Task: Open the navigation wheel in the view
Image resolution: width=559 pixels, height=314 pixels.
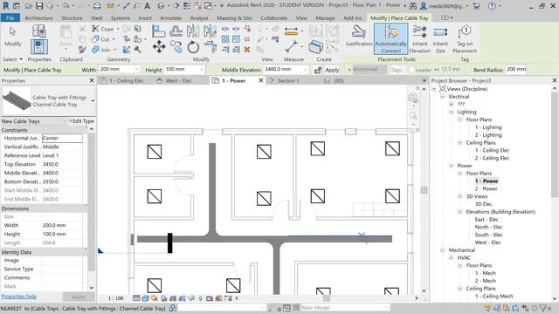Action: pos(413,97)
